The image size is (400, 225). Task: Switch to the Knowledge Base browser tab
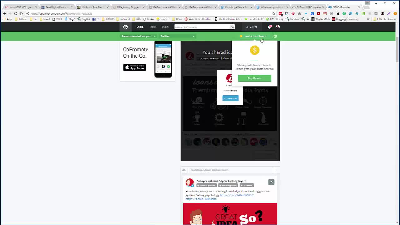coord(236,7)
